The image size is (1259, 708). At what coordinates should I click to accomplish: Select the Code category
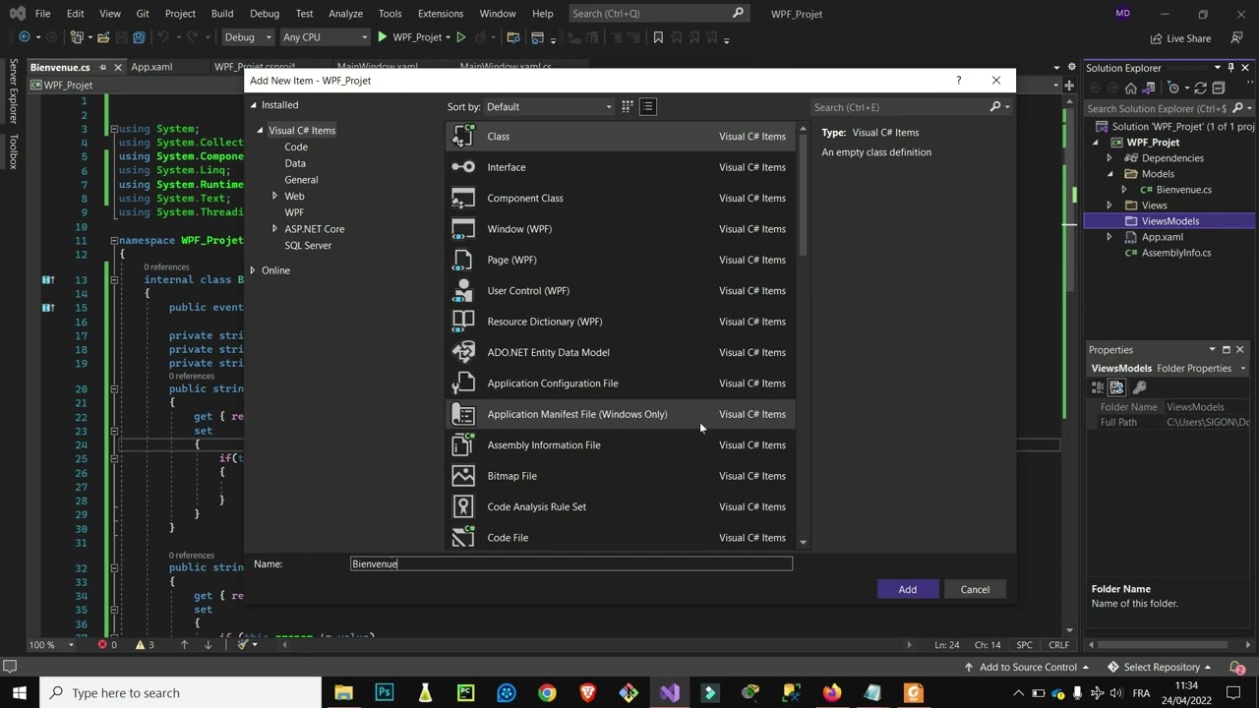tap(296, 147)
